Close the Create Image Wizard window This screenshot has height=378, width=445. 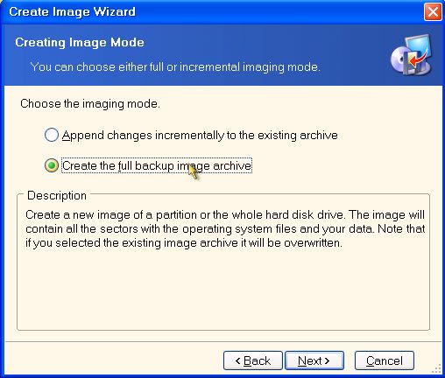coord(433,12)
